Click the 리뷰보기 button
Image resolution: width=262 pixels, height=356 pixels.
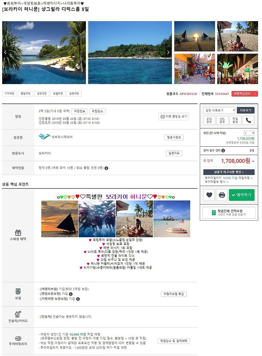[245, 110]
